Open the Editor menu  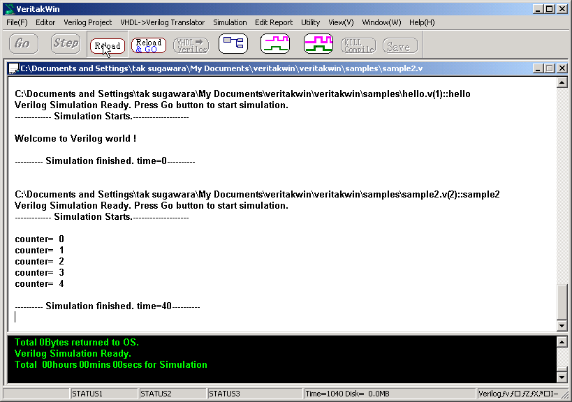pyautogui.click(x=45, y=22)
